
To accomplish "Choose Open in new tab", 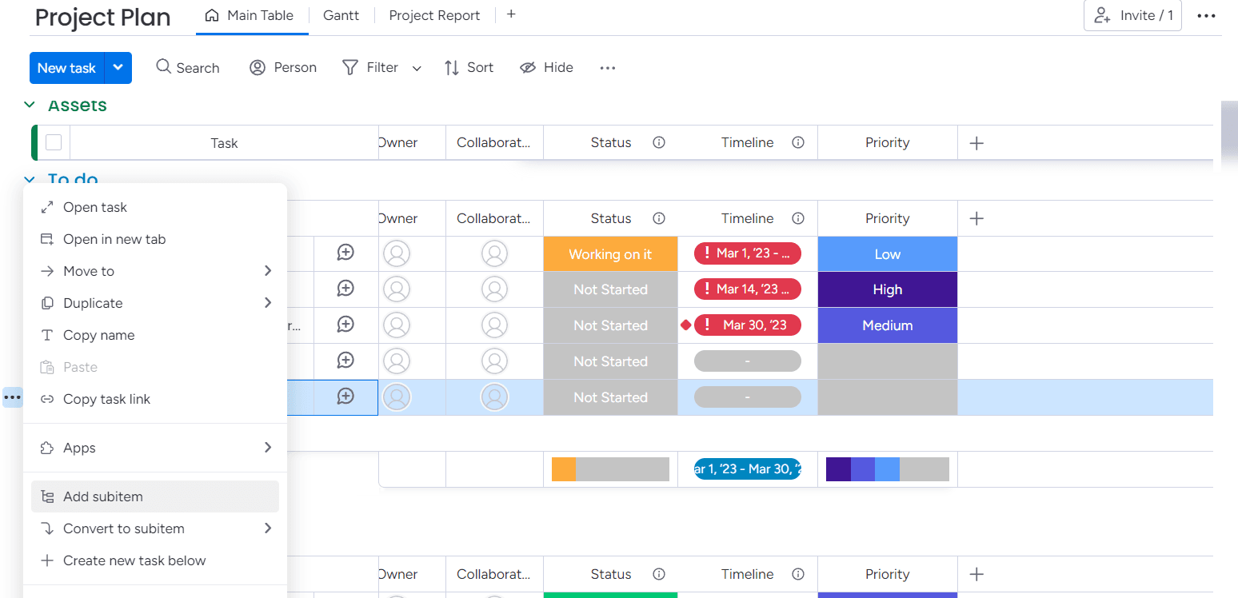I will pos(155,239).
